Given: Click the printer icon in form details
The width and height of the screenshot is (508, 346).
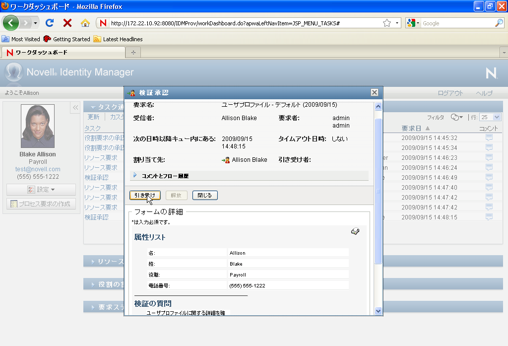Looking at the screenshot, I should tap(355, 231).
